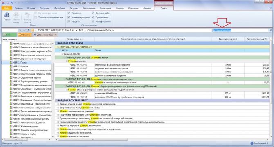Click the book icon next to ФЕР12 Кровли

(x=11, y=66)
